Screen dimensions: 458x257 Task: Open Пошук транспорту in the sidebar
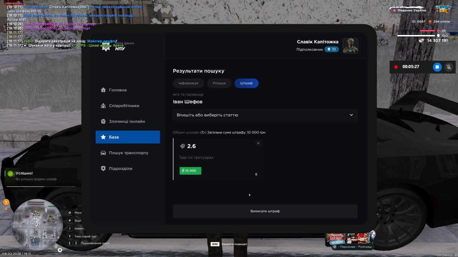point(128,153)
